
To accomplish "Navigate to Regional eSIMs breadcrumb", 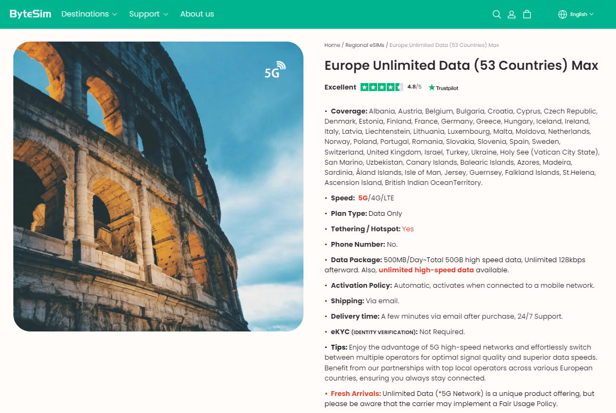I will click(x=365, y=45).
